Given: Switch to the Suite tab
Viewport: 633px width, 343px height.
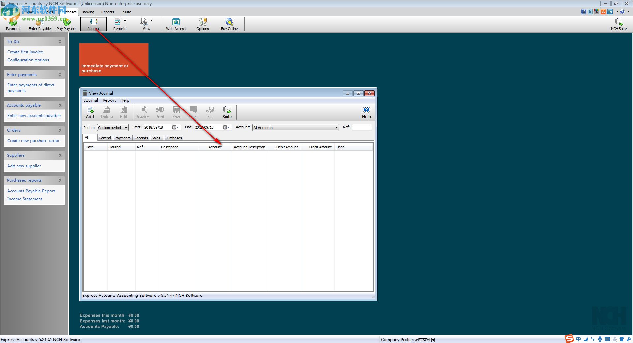Looking at the screenshot, I should pyautogui.click(x=127, y=12).
